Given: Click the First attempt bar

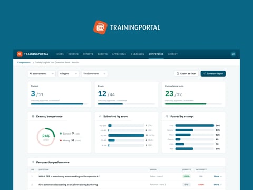Looking at the screenshot, I should (194, 125).
